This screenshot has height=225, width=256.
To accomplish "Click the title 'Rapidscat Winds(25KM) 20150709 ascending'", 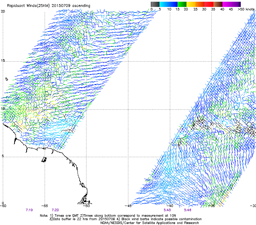I will (48, 6).
